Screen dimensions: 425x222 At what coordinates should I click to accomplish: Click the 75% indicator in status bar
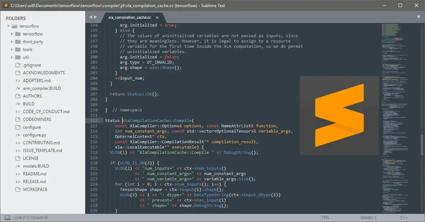click(325, 217)
